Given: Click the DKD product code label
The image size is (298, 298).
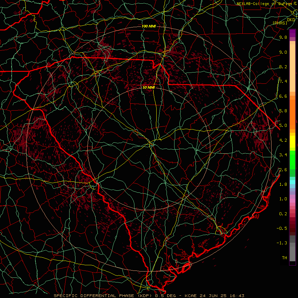Looking at the screenshot, I should click(x=291, y=20).
